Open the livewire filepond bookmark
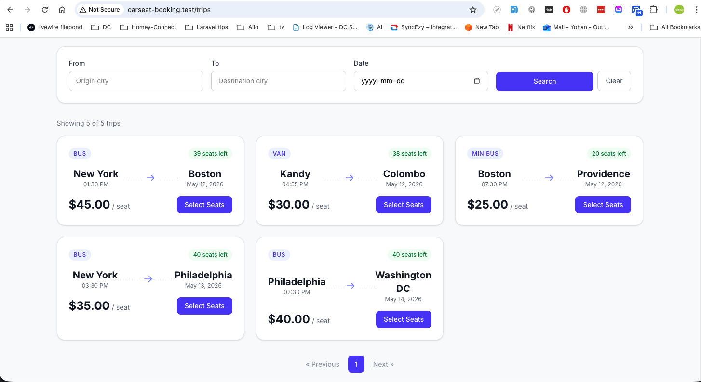The height and width of the screenshot is (382, 701). (x=55, y=27)
